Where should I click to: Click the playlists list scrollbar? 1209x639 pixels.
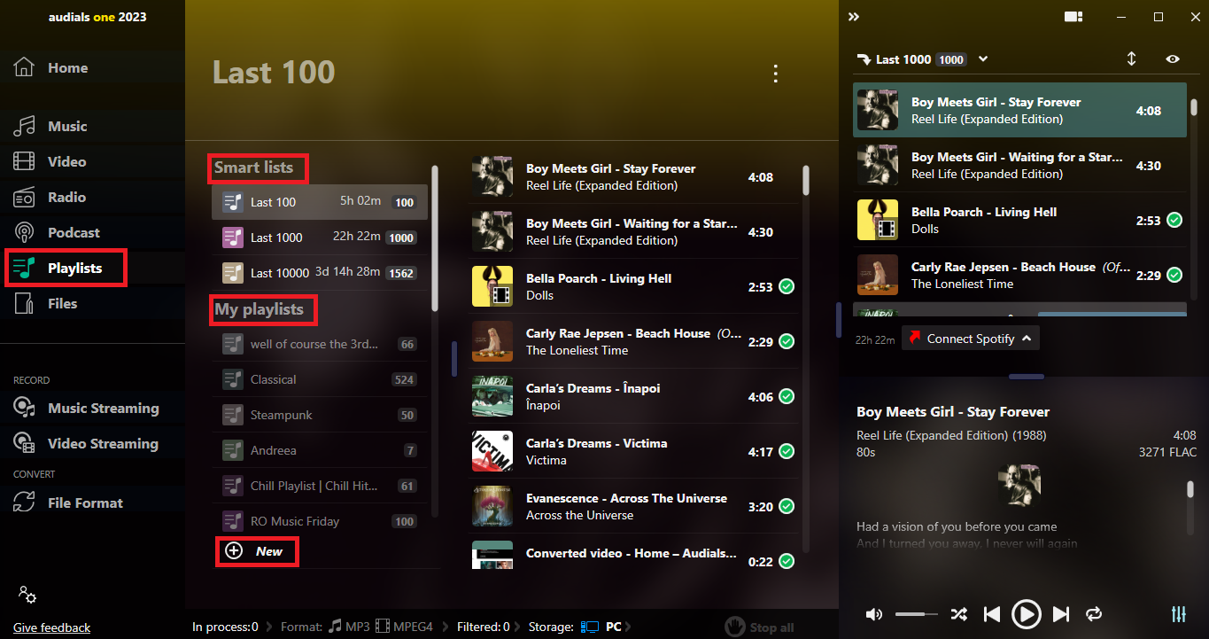(434, 238)
